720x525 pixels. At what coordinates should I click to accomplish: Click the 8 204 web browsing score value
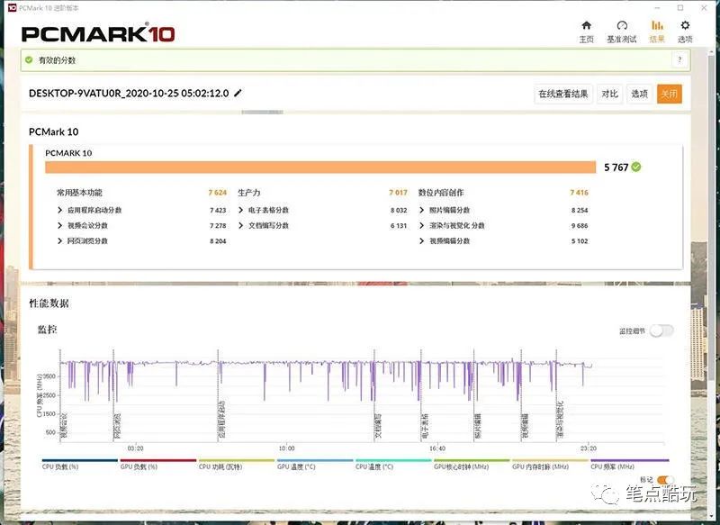218,240
